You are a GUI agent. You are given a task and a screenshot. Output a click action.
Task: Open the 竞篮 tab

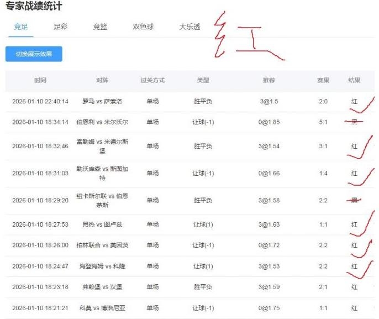coord(100,27)
